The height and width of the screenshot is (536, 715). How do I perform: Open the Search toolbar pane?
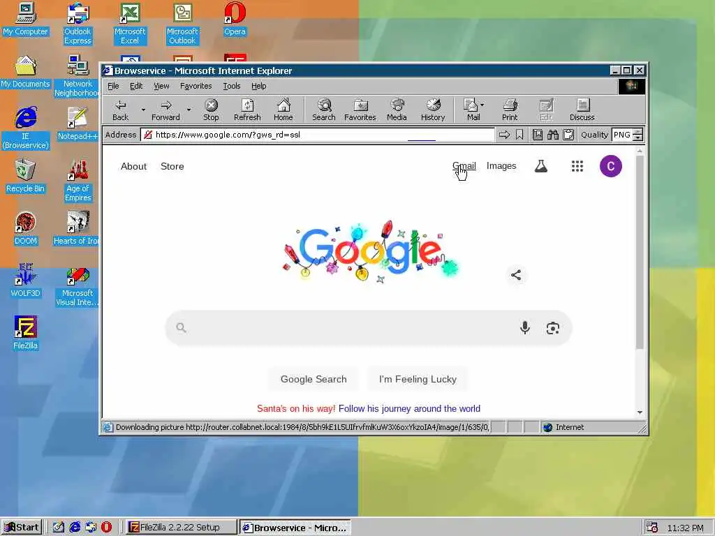coord(324,110)
